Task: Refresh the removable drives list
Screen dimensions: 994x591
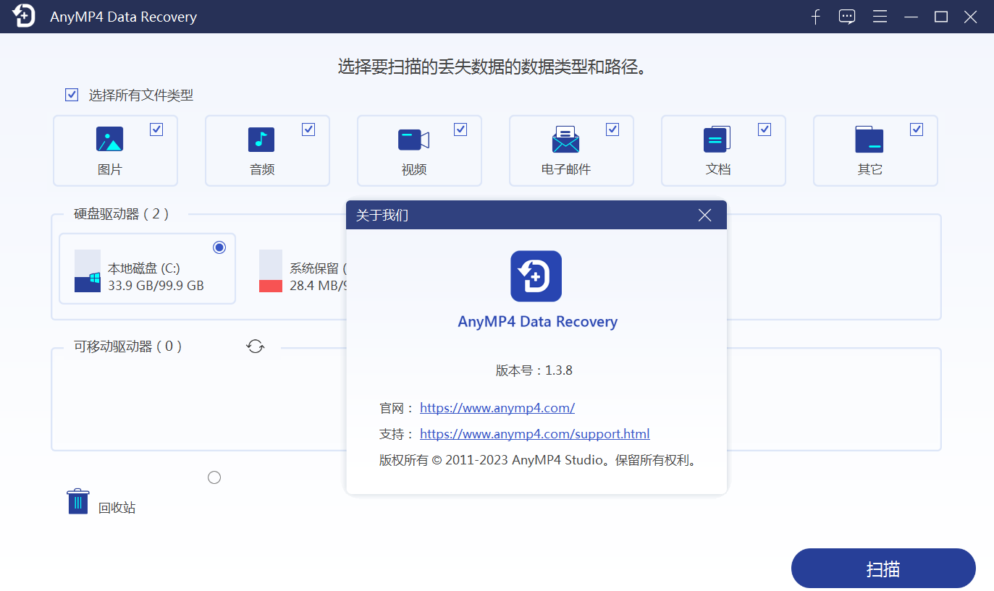Action: coord(256,346)
